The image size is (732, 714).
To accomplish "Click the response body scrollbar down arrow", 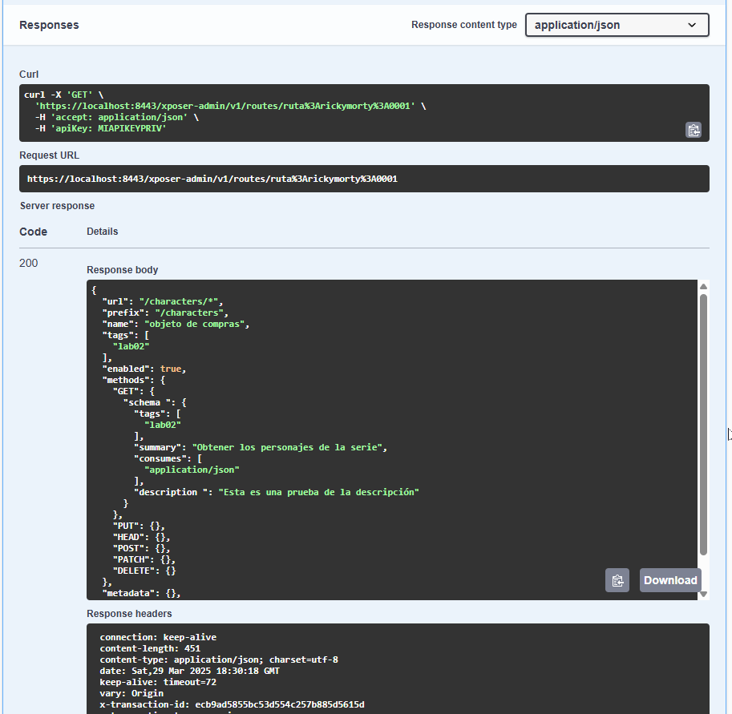I will pos(703,594).
